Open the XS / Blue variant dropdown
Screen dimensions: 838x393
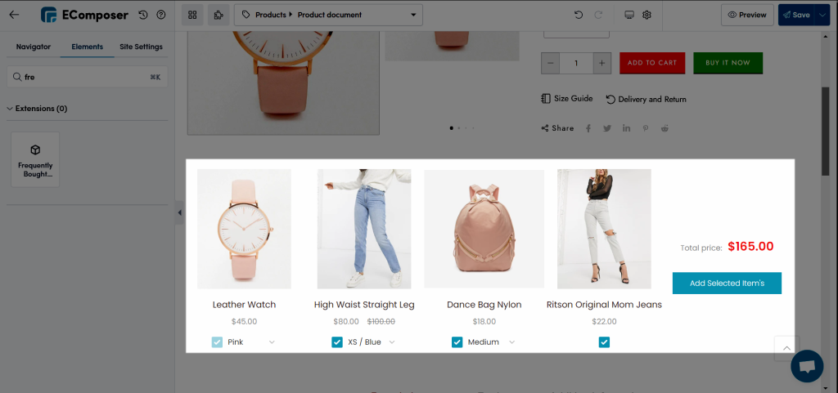click(x=372, y=342)
